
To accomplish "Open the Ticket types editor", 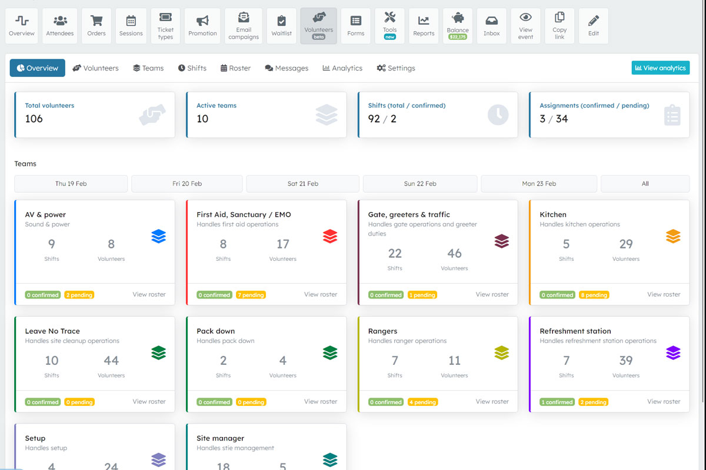I will coord(165,25).
